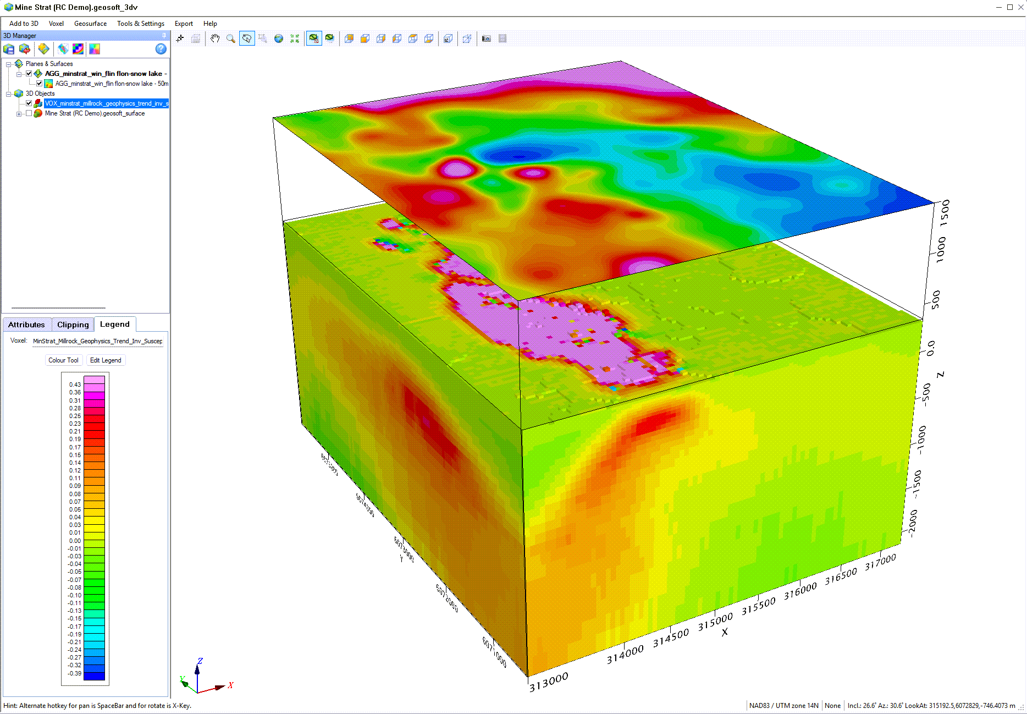1027x714 pixels.
Task: Click the horizontal scrollbar in 3D Manager tree
Action: (x=58, y=308)
